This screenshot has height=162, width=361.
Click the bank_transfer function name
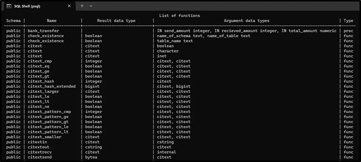[43, 31]
